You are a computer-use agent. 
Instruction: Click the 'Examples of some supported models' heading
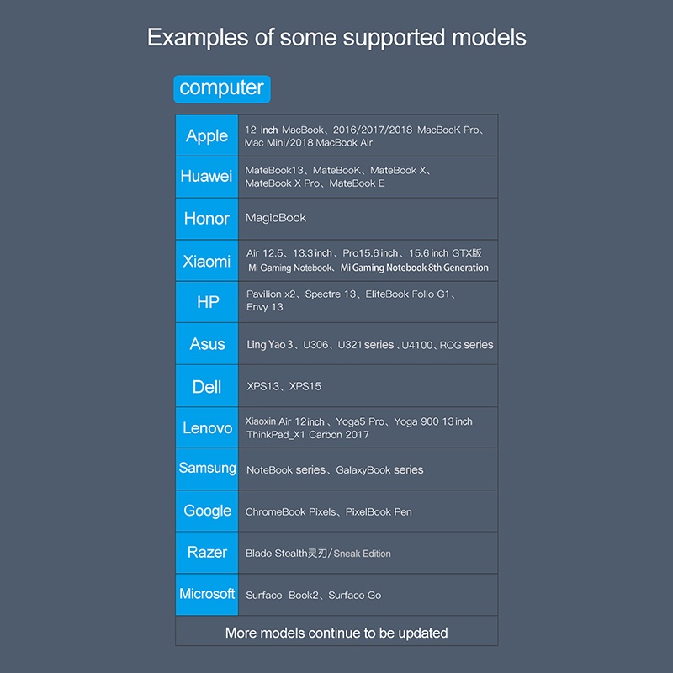(336, 37)
